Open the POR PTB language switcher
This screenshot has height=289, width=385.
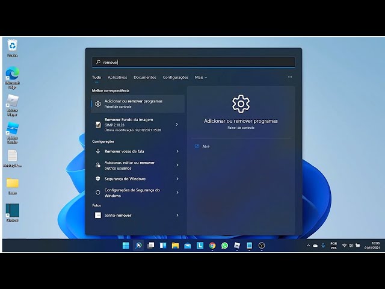pos(334,246)
